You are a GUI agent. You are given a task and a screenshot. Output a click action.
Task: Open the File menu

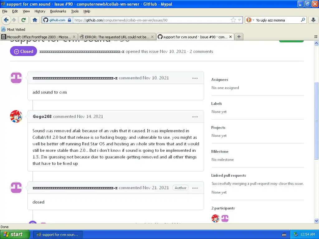click(x=5, y=11)
